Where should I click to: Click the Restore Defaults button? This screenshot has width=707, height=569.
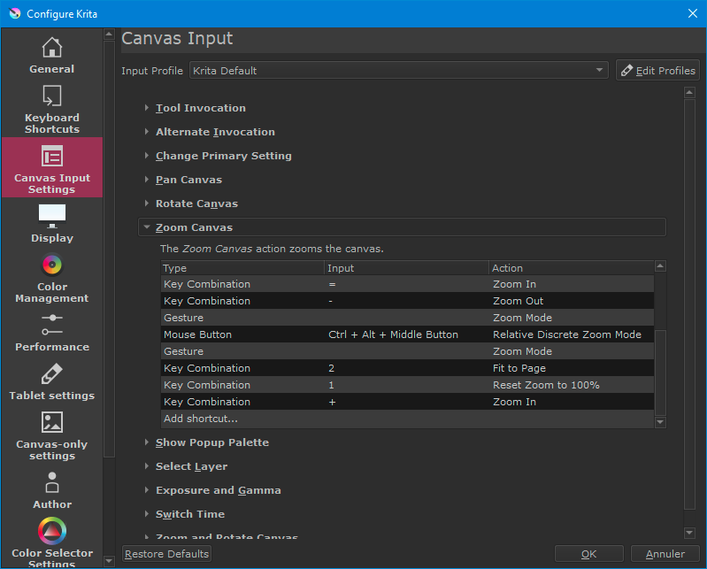coord(167,554)
